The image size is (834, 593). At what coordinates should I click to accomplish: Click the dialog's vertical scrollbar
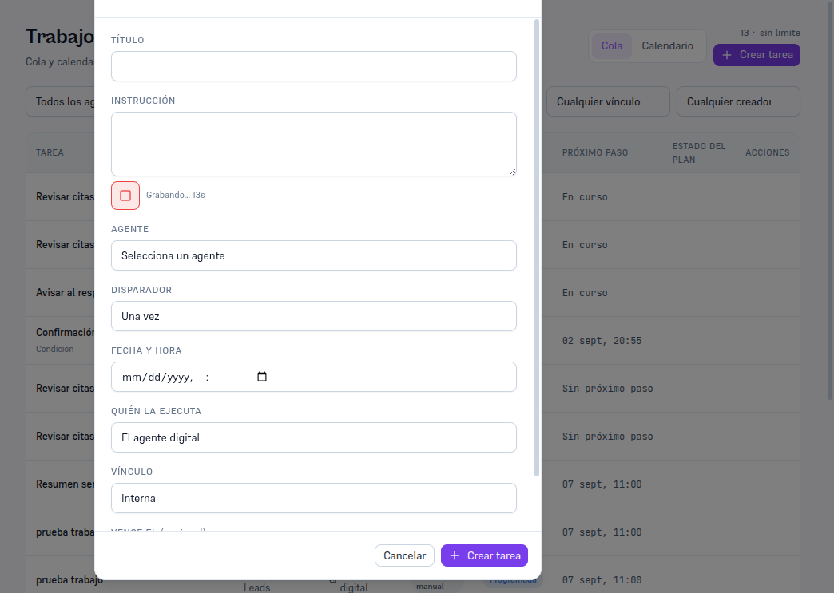[537, 247]
